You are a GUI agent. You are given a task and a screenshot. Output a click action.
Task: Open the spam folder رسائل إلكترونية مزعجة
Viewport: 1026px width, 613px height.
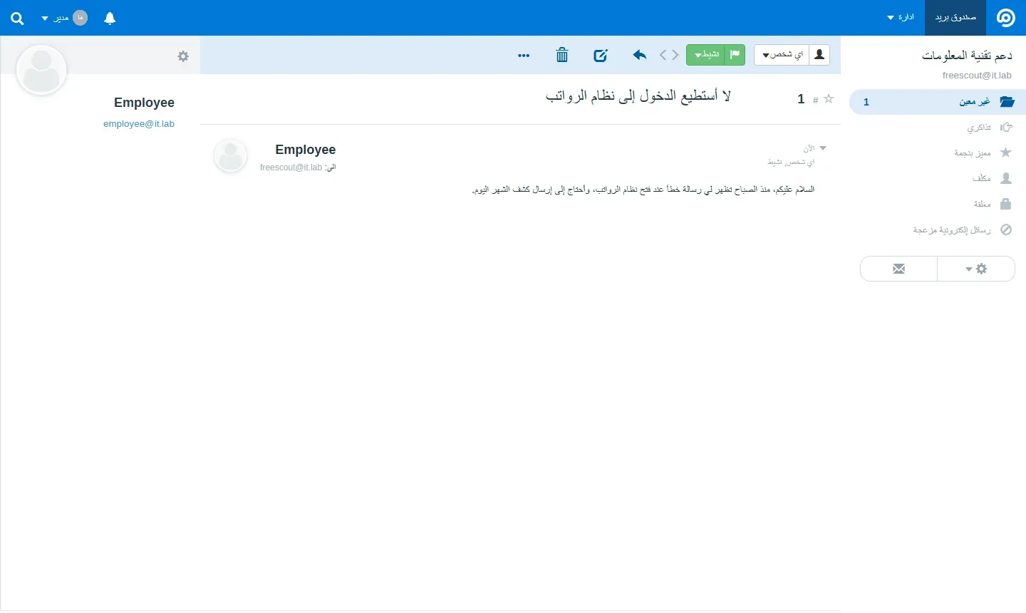(x=938, y=230)
